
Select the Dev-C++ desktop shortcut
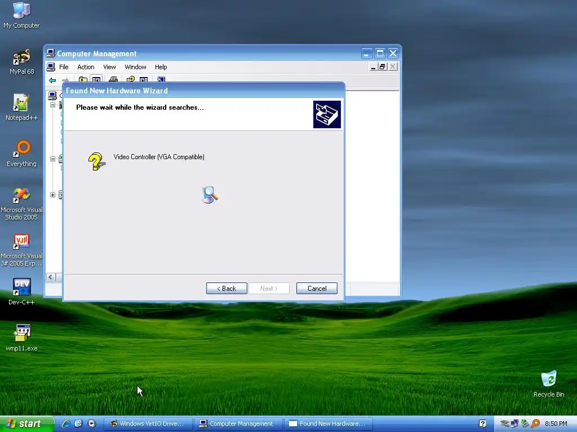click(21, 292)
